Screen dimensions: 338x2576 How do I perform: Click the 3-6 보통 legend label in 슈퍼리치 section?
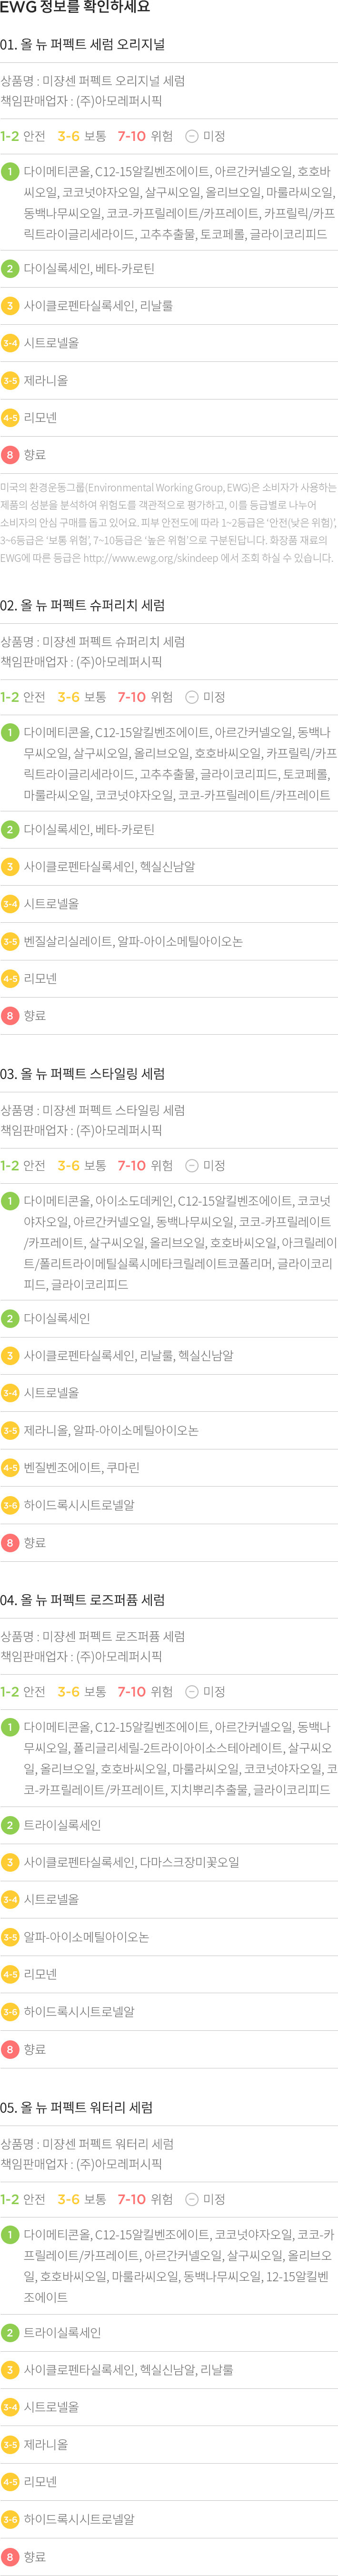pyautogui.click(x=82, y=697)
